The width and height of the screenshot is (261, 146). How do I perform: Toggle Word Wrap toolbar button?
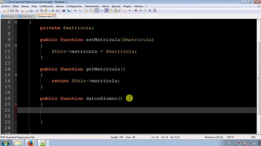(x=97, y=11)
